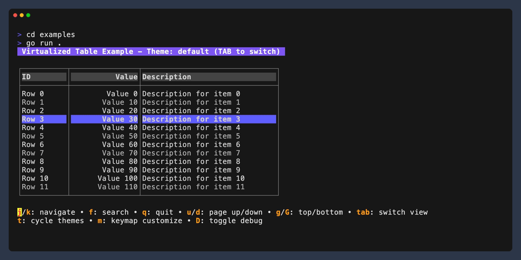Click the red close window dot
The image size is (521, 260).
coord(15,15)
